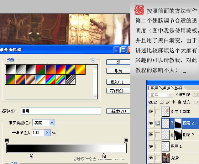Click the 存储(S)... save button
The image size is (199, 164).
pyautogui.click(x=118, y=91)
